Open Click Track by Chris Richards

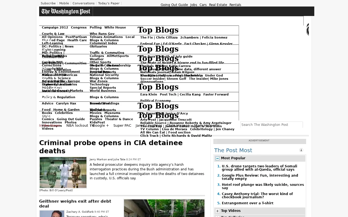(176, 136)
